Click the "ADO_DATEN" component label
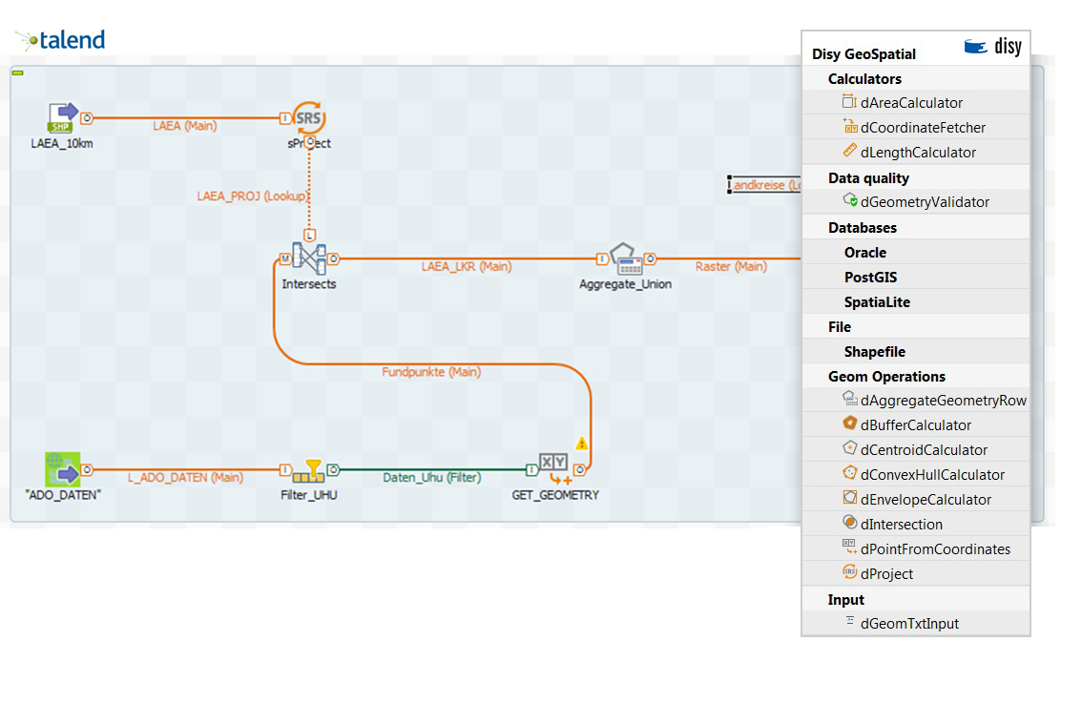 point(63,495)
